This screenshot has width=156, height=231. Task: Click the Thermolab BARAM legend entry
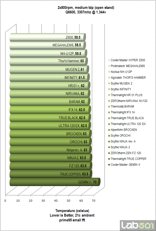click(121, 107)
